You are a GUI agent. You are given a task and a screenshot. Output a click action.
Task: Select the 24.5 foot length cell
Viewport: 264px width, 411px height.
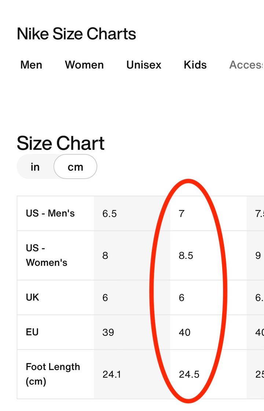[189, 374]
